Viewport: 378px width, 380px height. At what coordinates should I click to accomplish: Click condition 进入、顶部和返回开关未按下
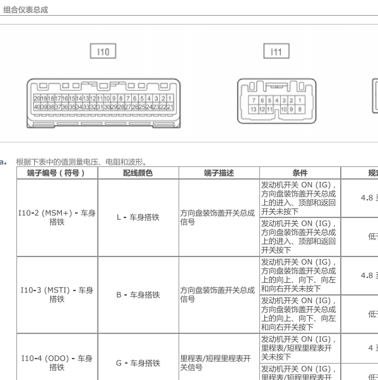(x=300, y=199)
